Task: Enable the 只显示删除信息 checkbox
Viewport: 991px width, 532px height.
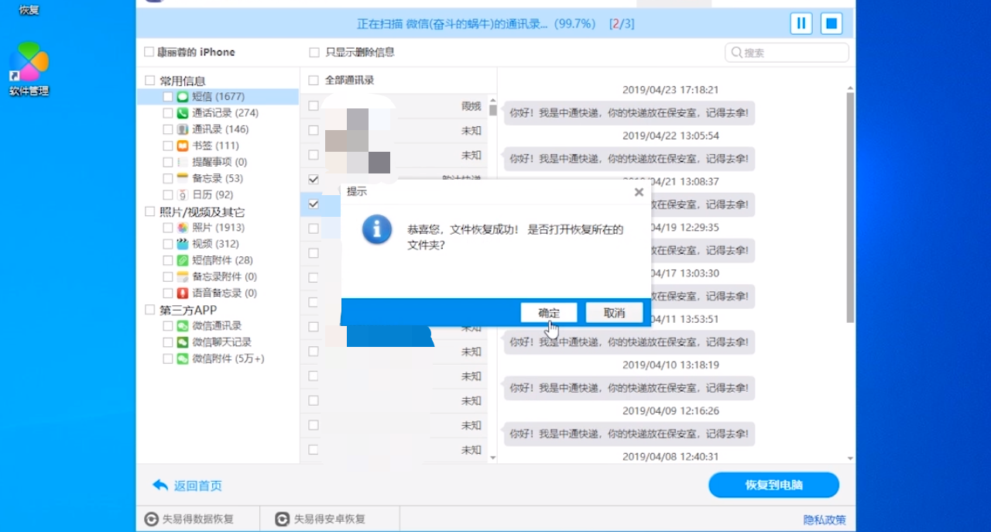Action: click(x=314, y=52)
